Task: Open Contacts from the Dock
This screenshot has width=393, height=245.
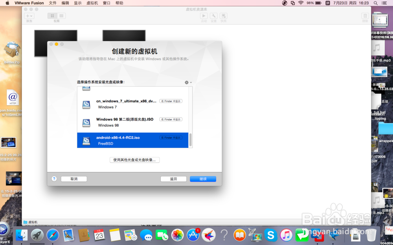Action: [x=84, y=235]
